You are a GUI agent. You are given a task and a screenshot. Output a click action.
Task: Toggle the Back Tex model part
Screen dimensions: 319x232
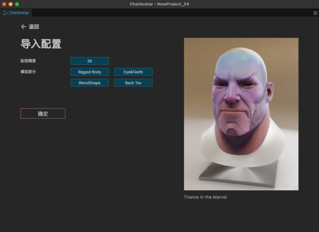point(133,83)
